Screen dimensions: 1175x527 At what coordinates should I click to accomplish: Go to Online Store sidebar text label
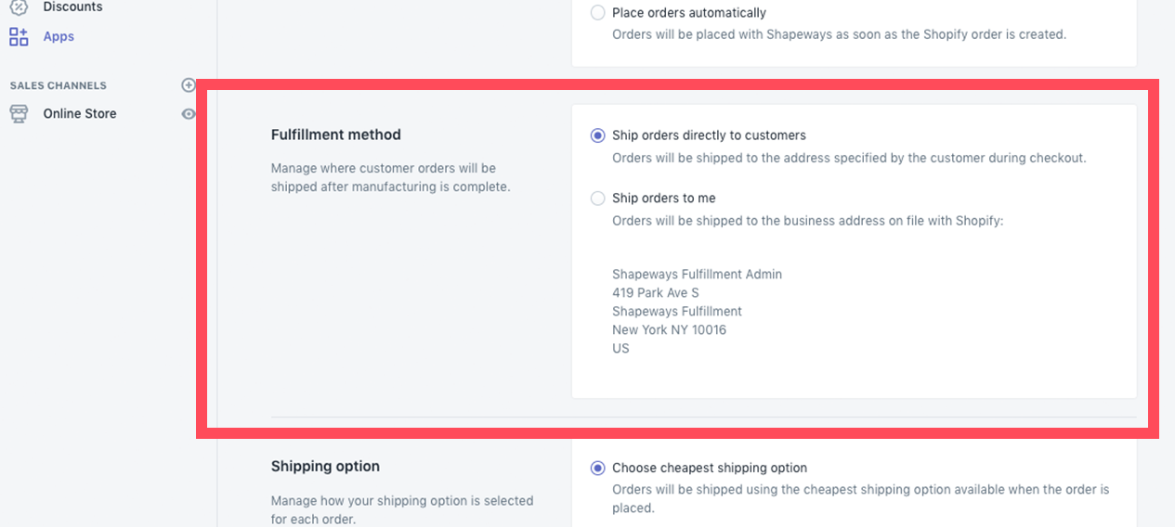point(80,113)
